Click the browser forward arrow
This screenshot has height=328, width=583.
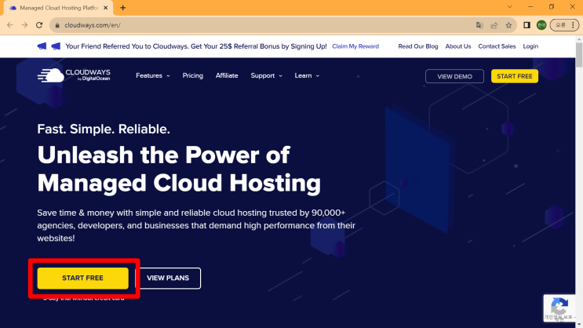tap(24, 25)
